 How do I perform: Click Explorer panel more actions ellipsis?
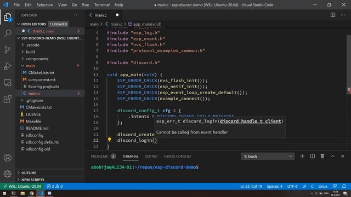pyautogui.click(x=77, y=15)
